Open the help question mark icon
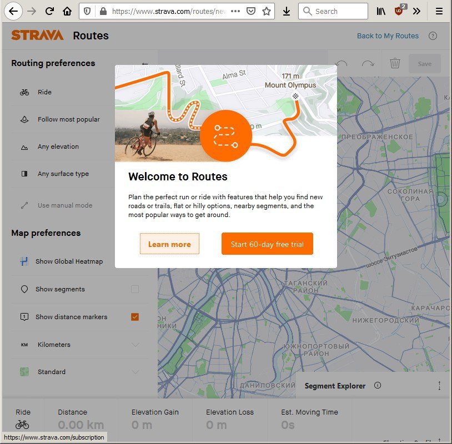 point(433,36)
